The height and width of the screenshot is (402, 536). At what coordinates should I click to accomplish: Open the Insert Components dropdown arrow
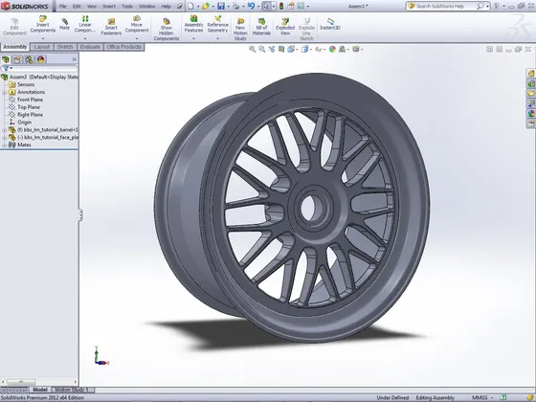[43, 38]
